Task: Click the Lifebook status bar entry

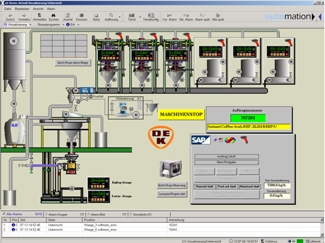Action: (313, 241)
